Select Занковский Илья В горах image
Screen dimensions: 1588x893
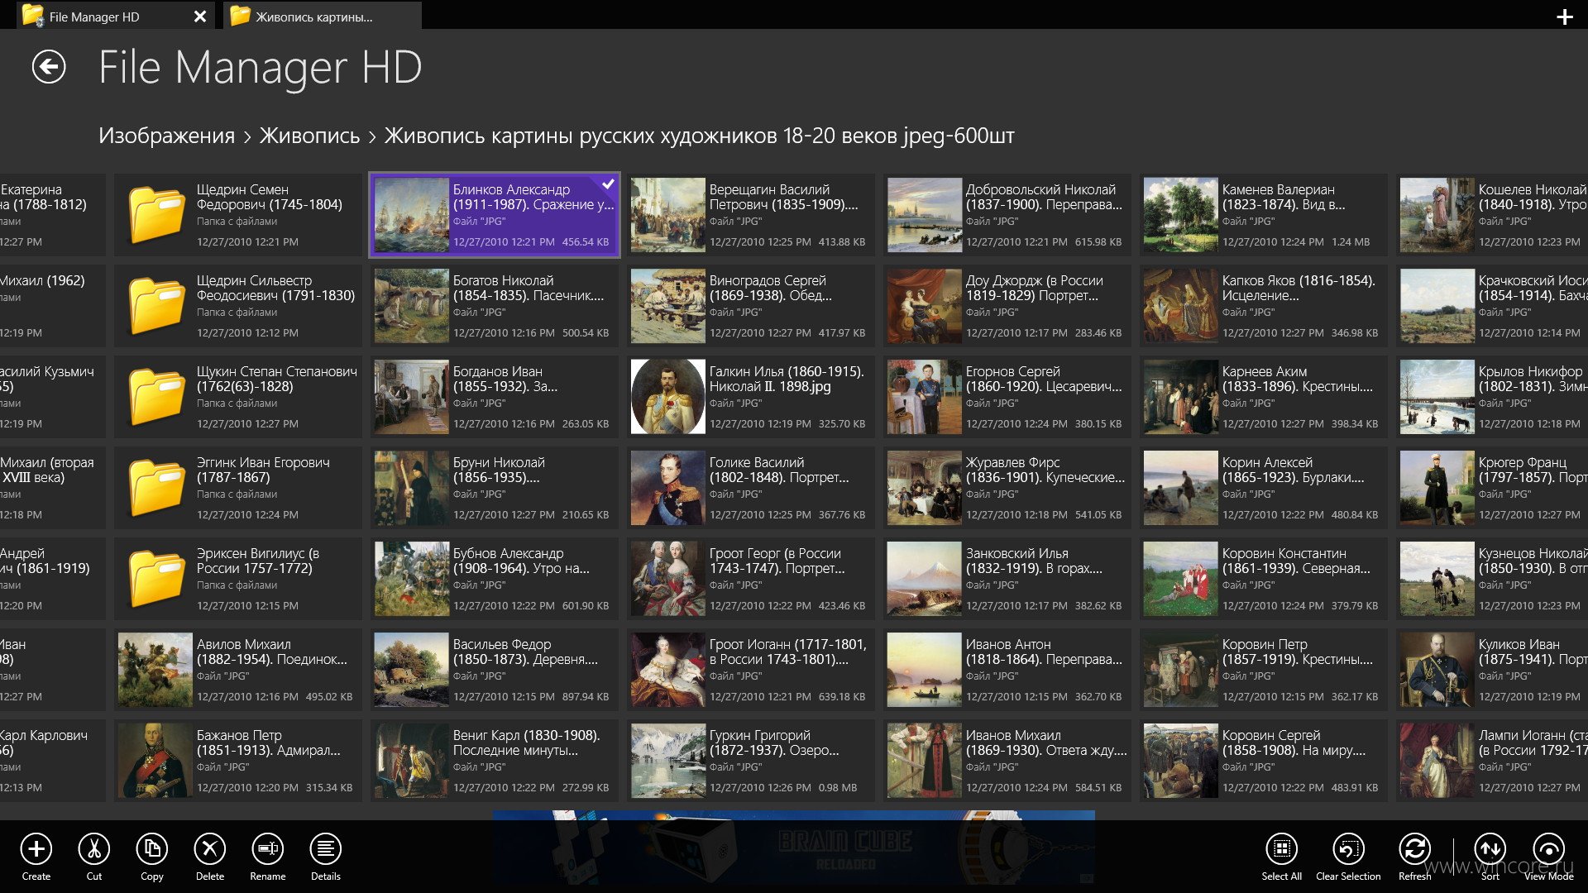(1007, 579)
